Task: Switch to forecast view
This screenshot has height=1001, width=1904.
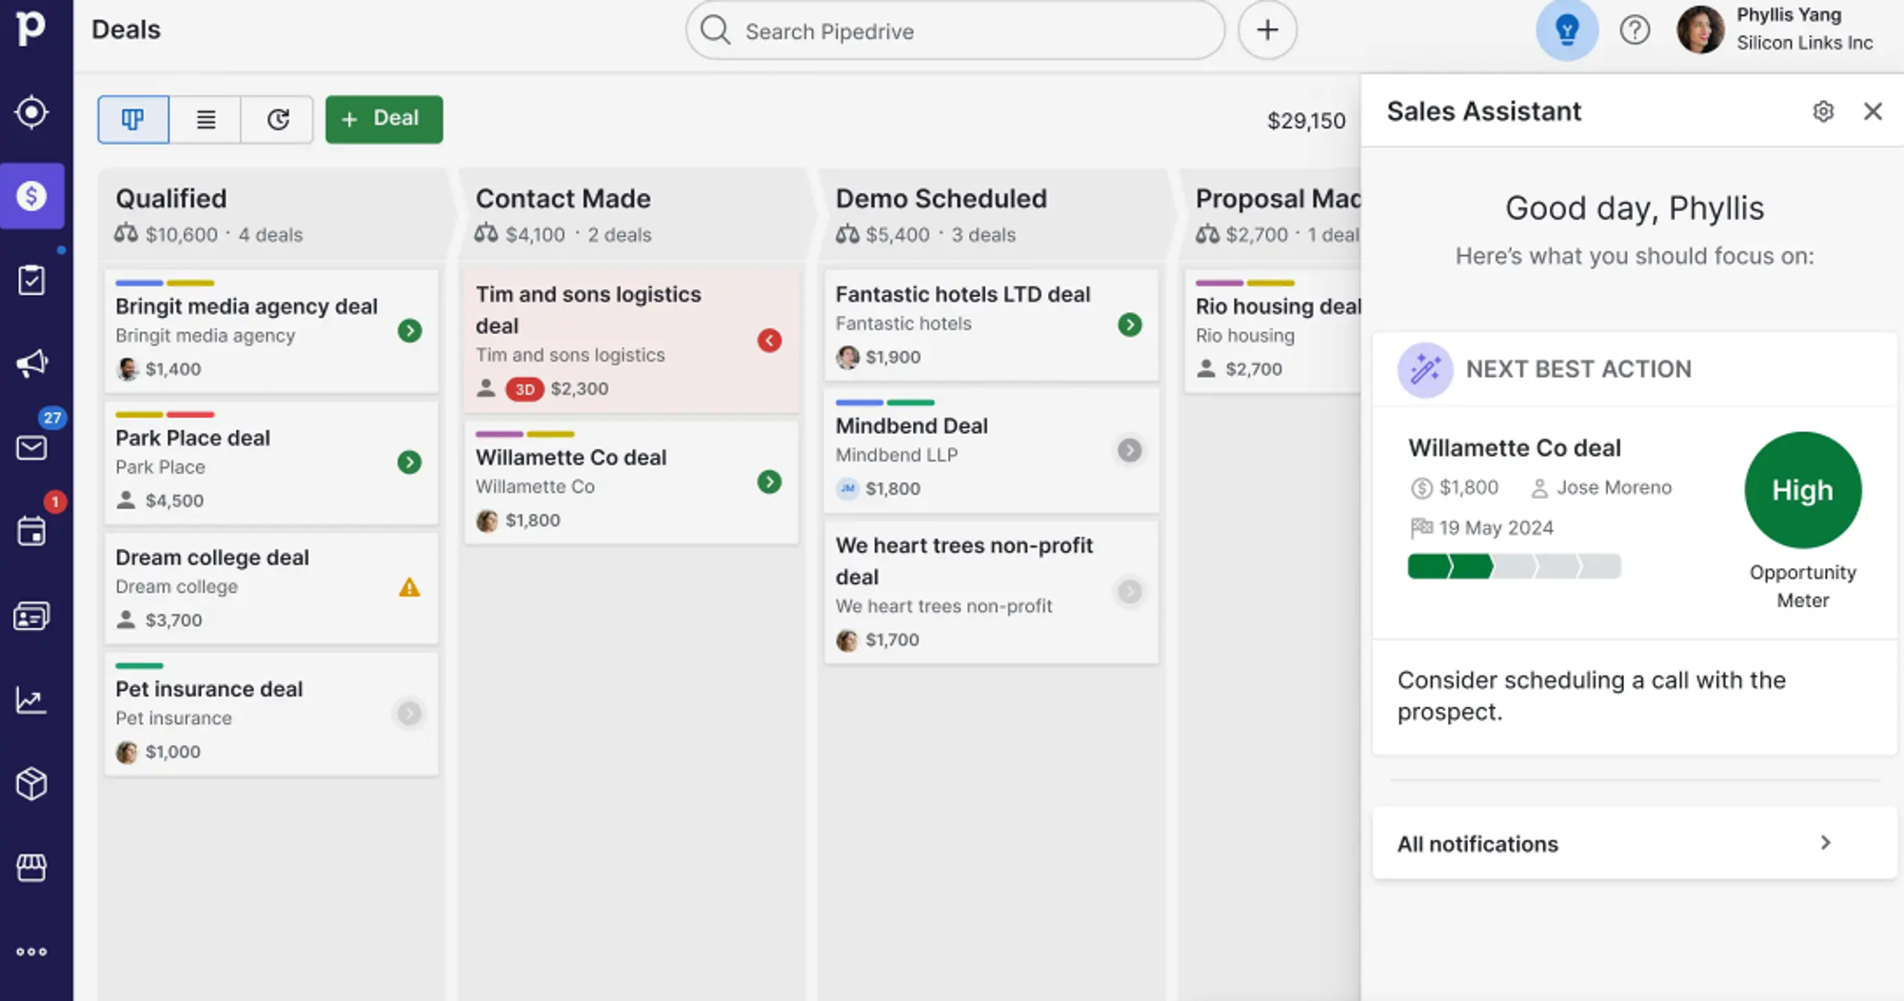Action: tap(277, 119)
